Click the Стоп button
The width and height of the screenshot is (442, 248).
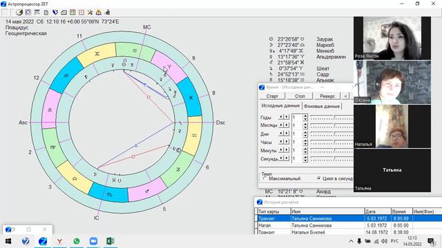[300, 96]
